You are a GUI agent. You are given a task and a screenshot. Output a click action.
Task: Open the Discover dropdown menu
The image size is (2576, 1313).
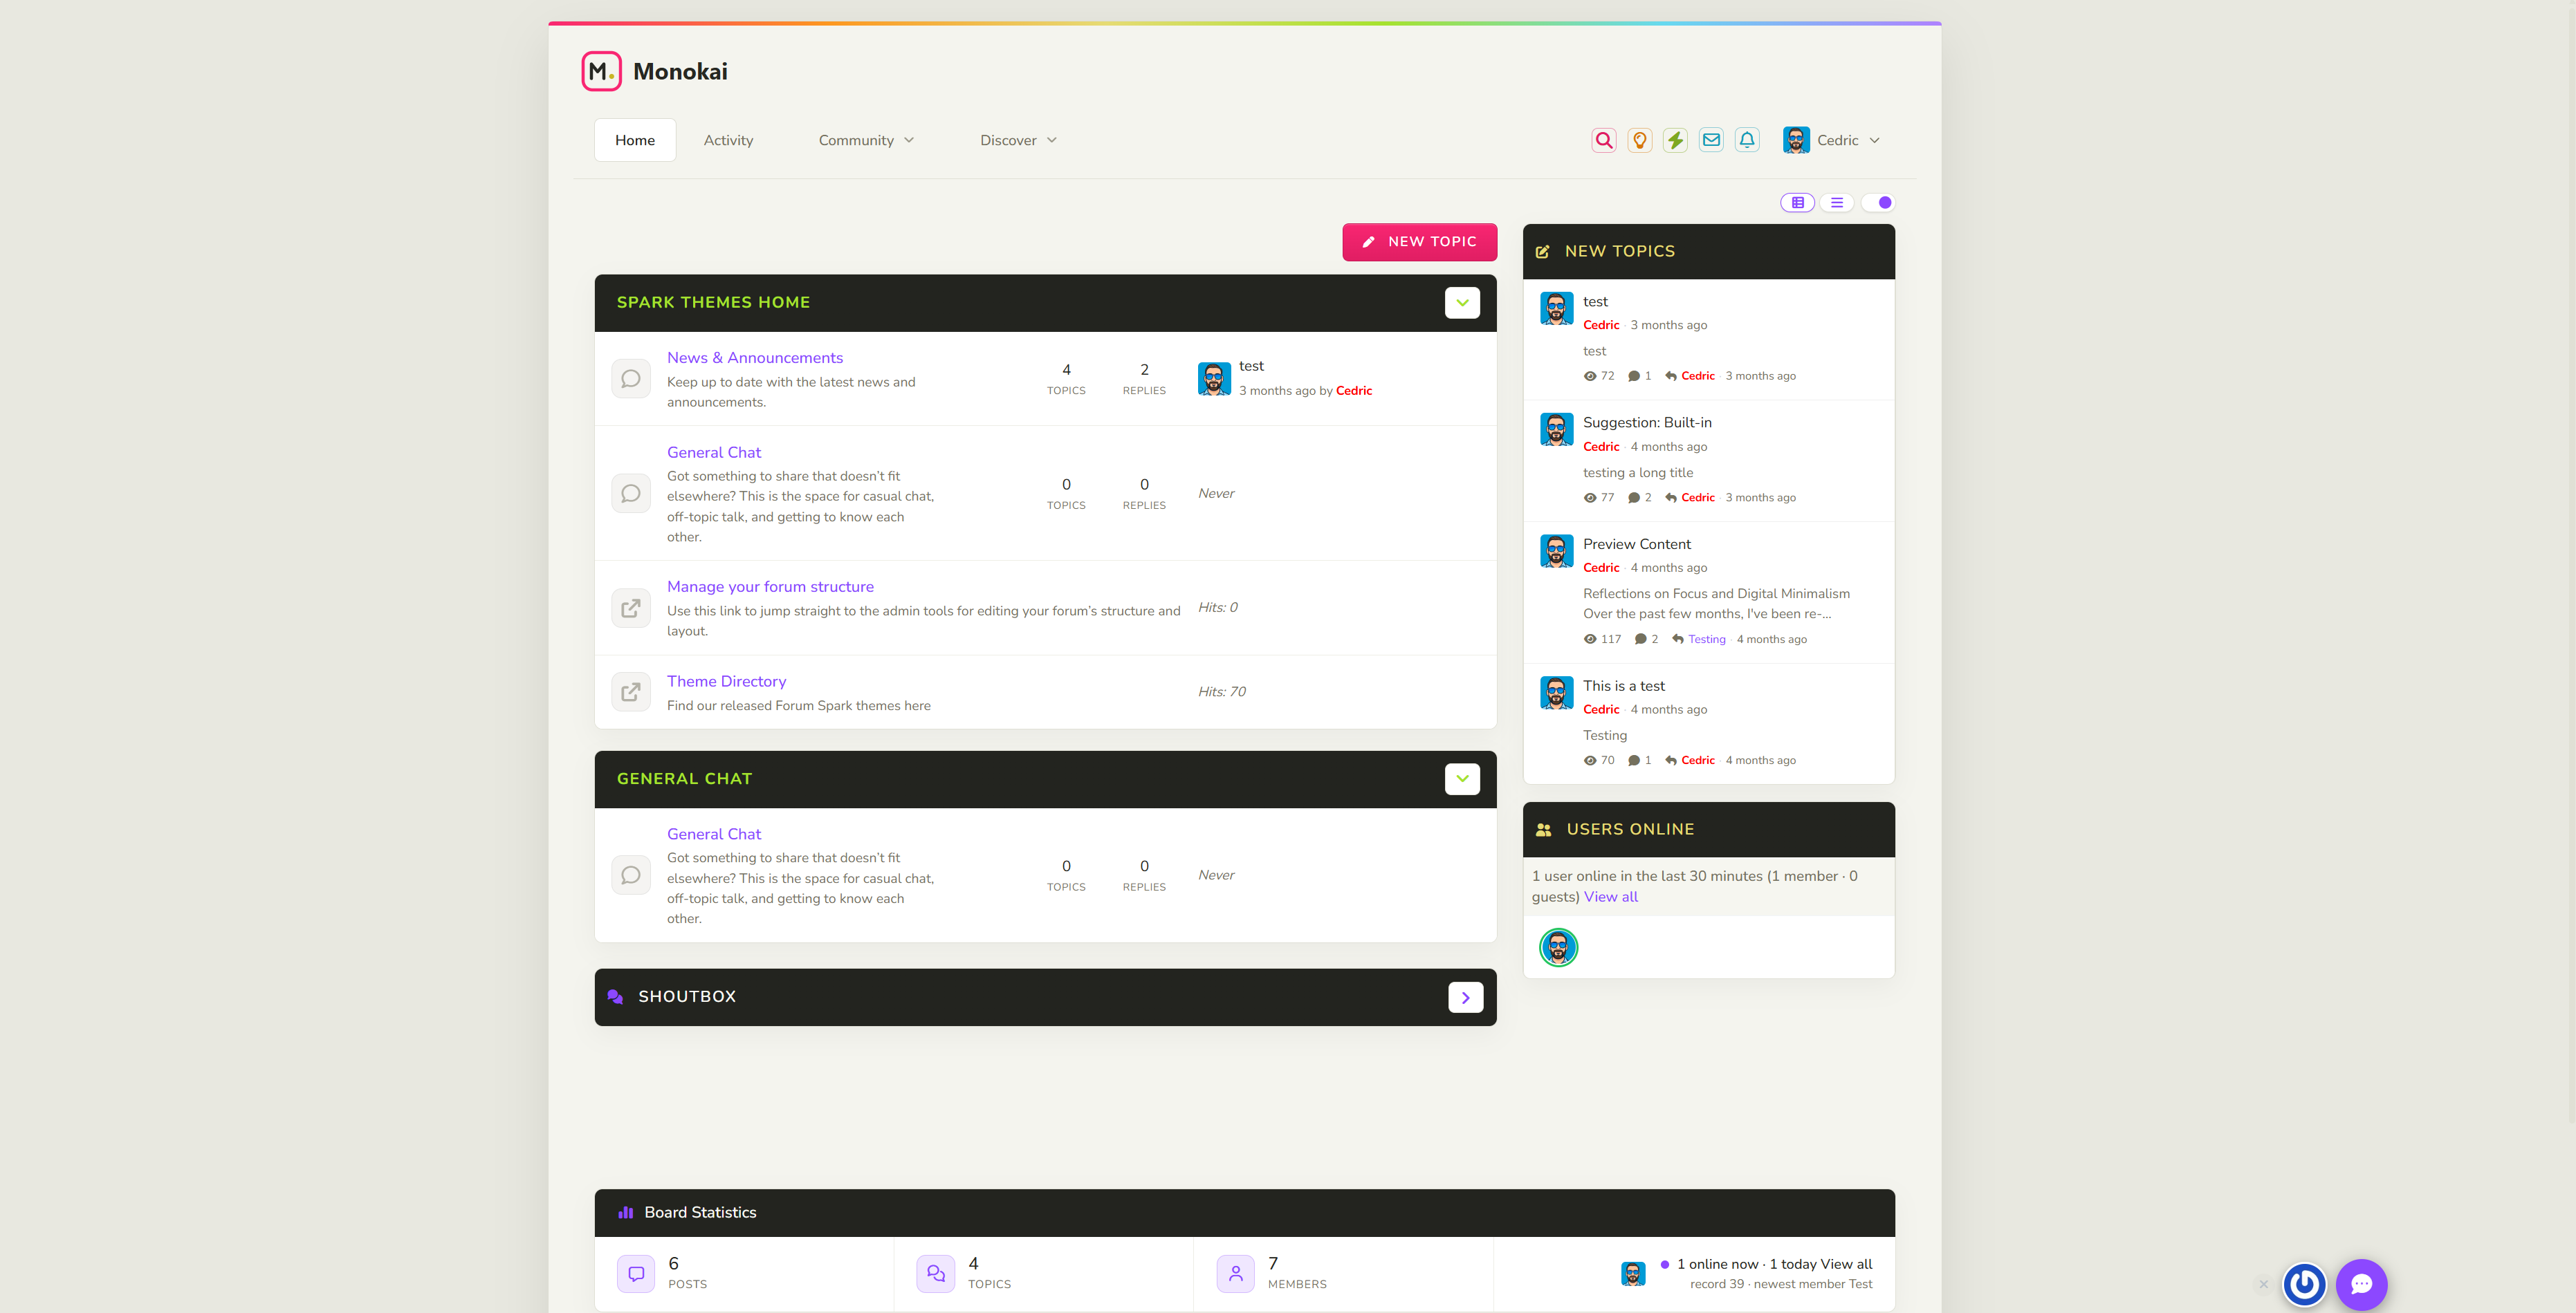(x=1018, y=141)
